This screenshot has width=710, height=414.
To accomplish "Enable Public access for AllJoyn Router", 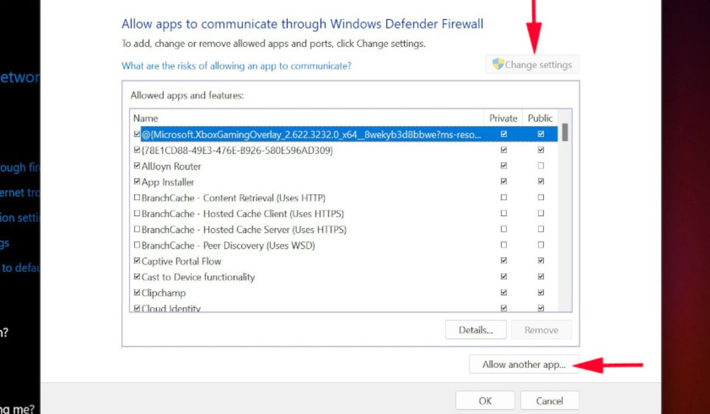I will coord(540,165).
